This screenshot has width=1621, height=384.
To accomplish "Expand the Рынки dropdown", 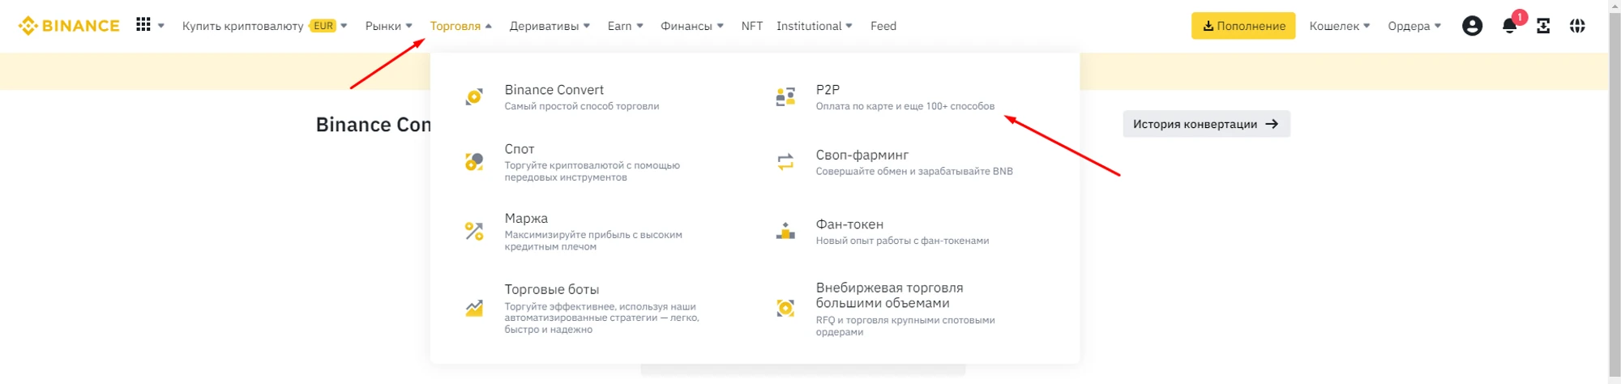I will click(388, 26).
